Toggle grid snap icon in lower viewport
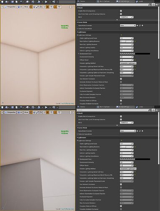 (47, 112)
